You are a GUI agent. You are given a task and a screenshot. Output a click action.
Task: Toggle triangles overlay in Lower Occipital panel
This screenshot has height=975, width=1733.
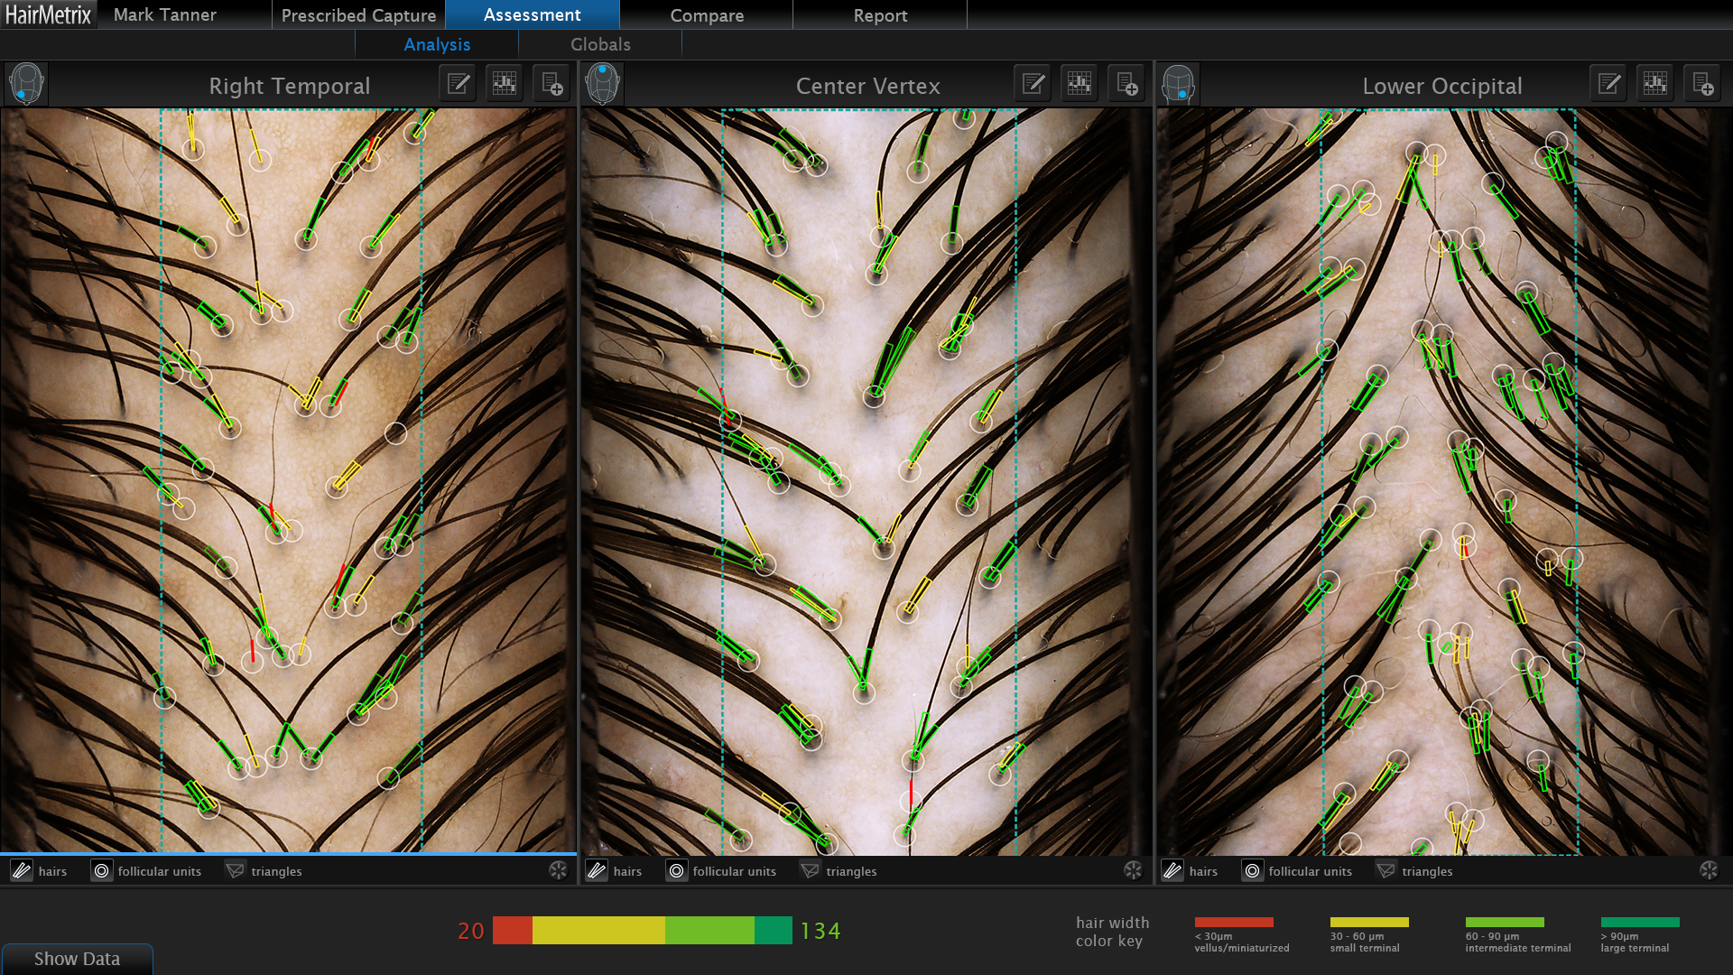click(x=1414, y=871)
